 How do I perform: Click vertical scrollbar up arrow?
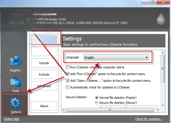tap(163, 53)
